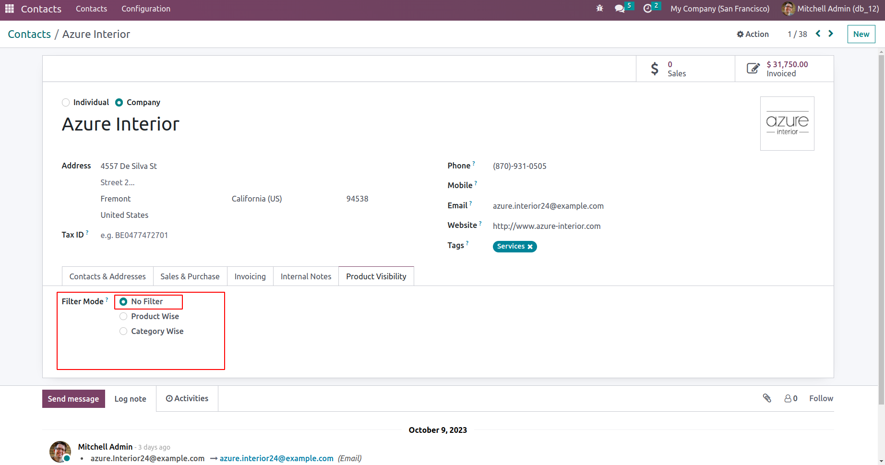885x465 pixels.
Task: Open the Configuration menu
Action: 146,9
